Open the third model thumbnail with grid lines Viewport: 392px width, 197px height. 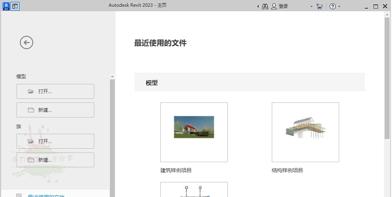[194, 190]
